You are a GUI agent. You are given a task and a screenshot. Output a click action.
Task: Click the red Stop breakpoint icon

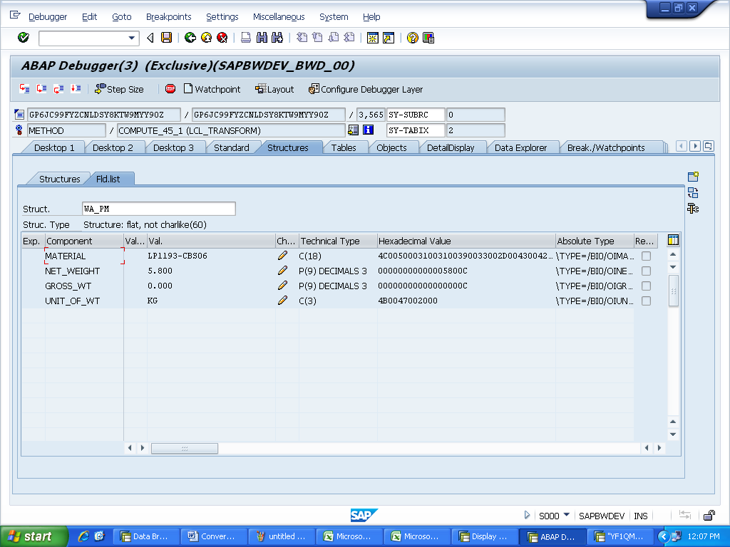pyautogui.click(x=170, y=88)
